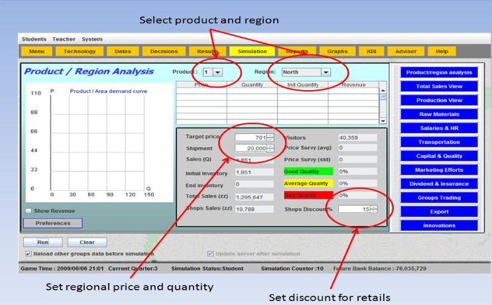Uncheck Reload other groups data before simulation
The height and width of the screenshot is (305, 492).
pos(28,253)
